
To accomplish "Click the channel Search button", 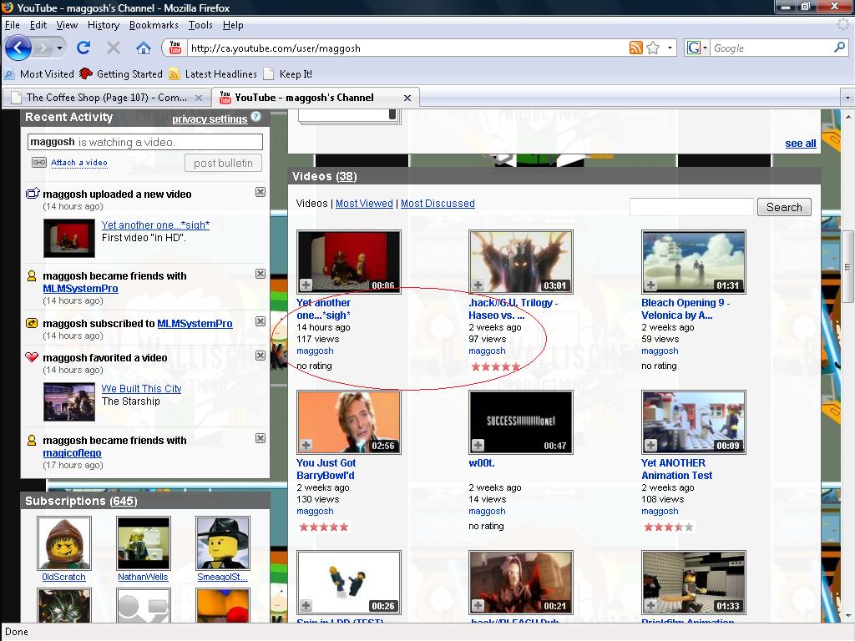I will (784, 207).
